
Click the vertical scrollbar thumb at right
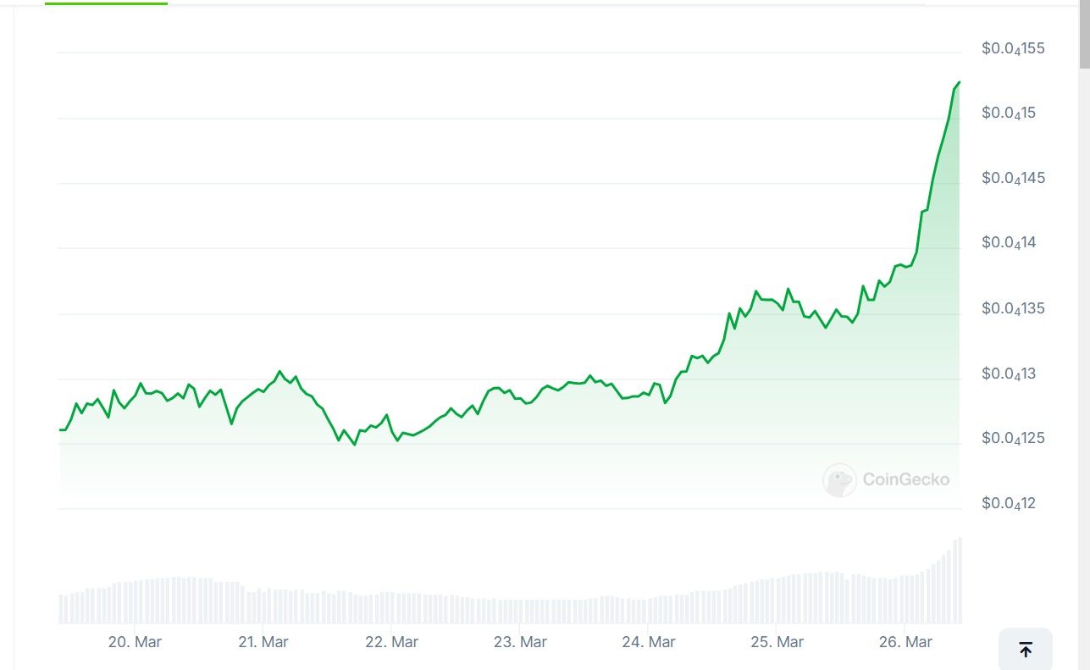[x=1084, y=34]
